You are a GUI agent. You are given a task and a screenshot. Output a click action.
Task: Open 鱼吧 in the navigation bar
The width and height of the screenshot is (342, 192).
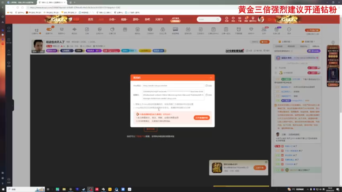(x=147, y=19)
